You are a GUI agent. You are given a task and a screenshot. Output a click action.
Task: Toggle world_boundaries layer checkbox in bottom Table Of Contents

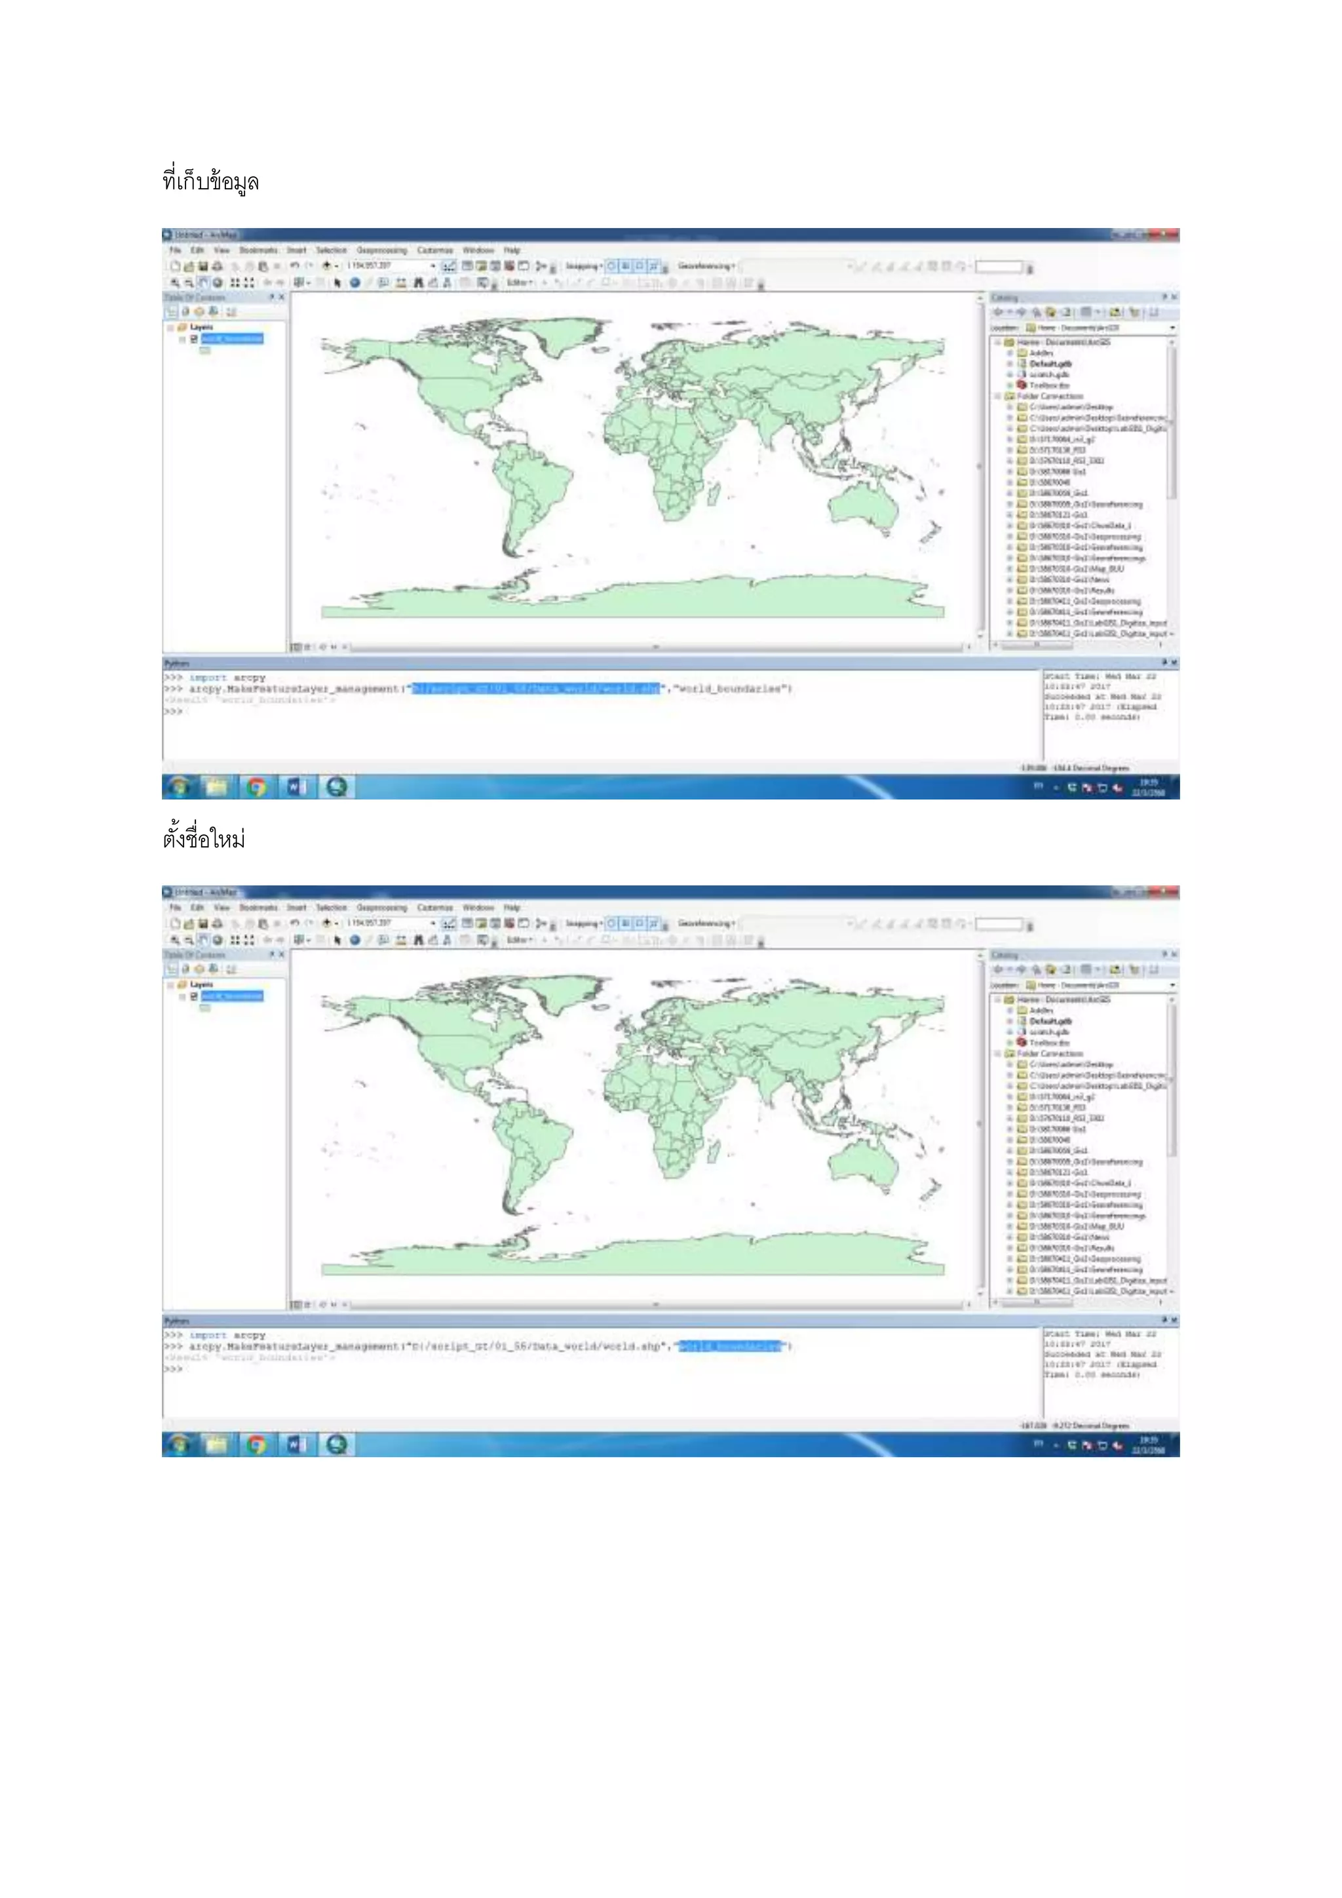(x=194, y=996)
